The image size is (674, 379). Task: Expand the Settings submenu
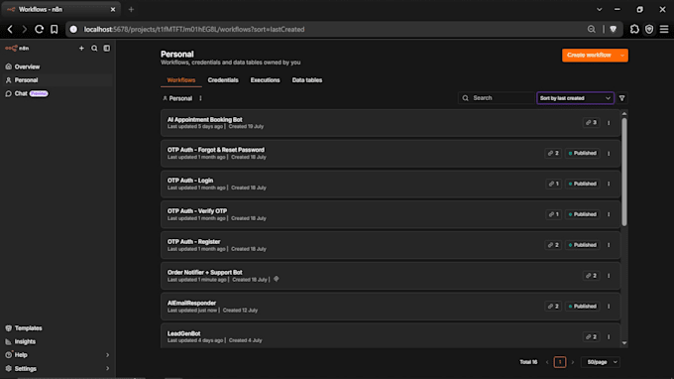click(57, 369)
